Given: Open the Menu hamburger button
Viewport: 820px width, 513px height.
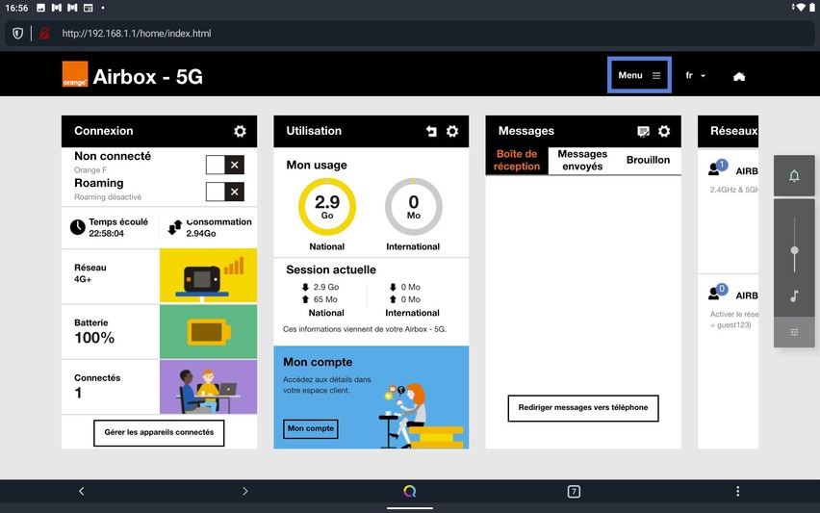Looking at the screenshot, I should [x=639, y=75].
